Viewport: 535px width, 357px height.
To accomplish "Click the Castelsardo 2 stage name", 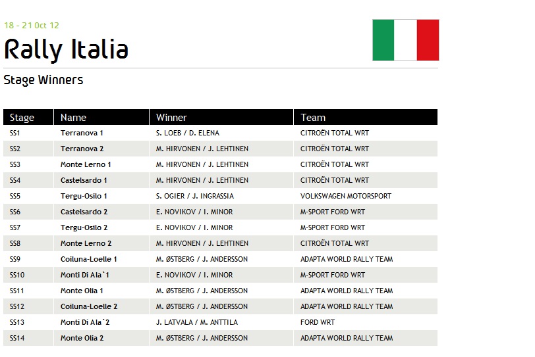I will tap(84, 212).
